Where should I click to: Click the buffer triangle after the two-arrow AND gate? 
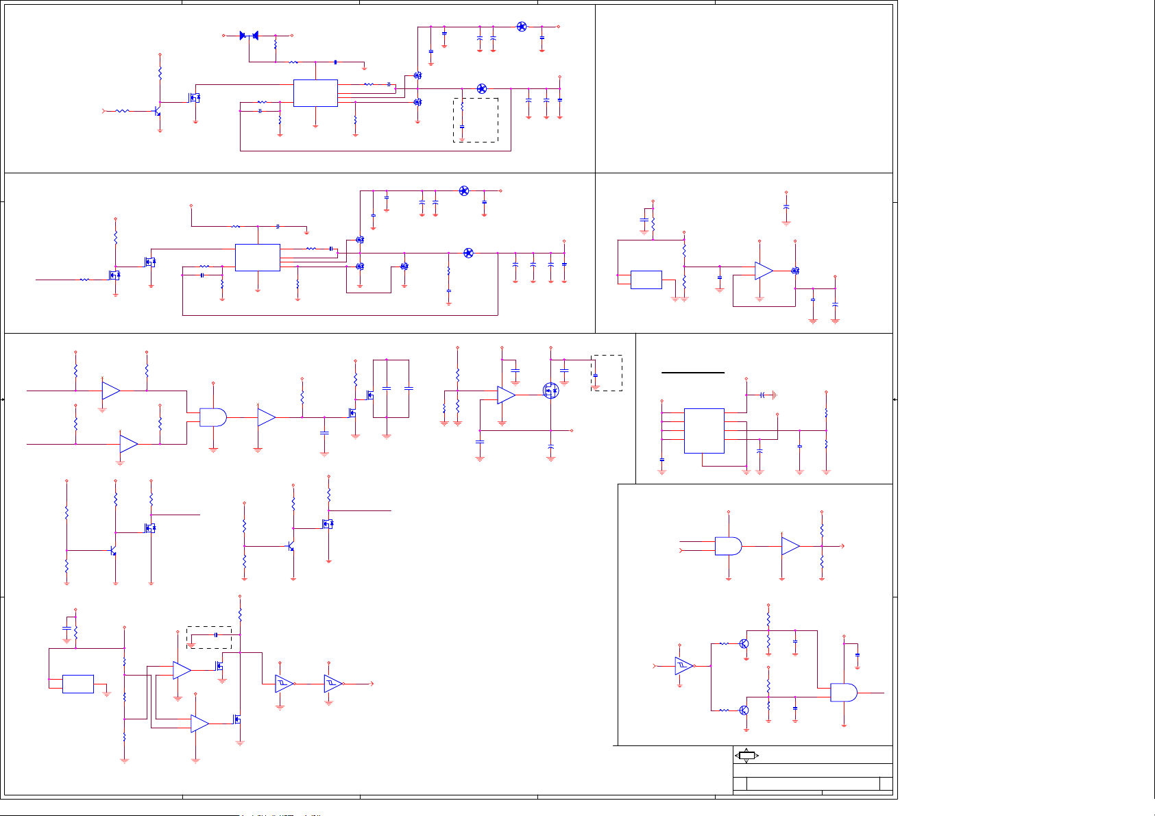pyautogui.click(x=791, y=546)
